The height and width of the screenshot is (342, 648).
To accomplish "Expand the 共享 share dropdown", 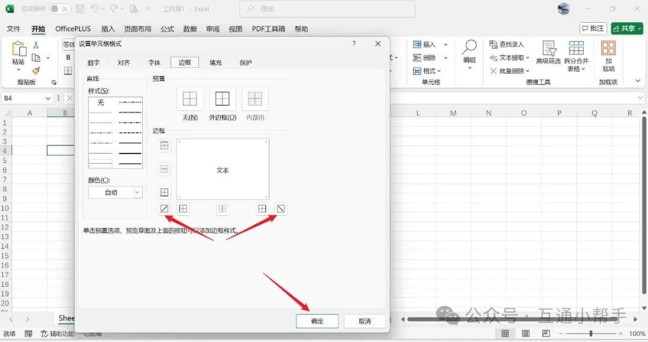I will tap(640, 29).
